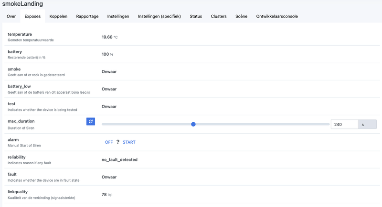Select the Instellingen tab
This screenshot has height=207, width=382.
[x=118, y=16]
